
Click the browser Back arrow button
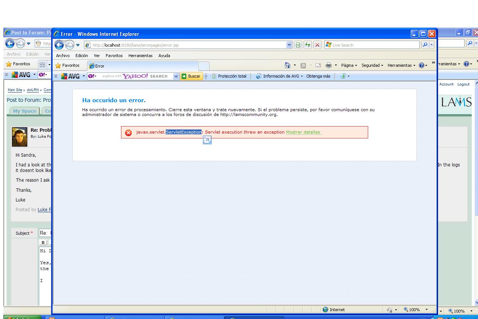click(x=60, y=45)
